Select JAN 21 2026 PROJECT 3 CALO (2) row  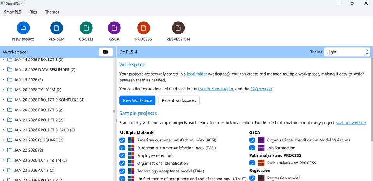(57, 130)
